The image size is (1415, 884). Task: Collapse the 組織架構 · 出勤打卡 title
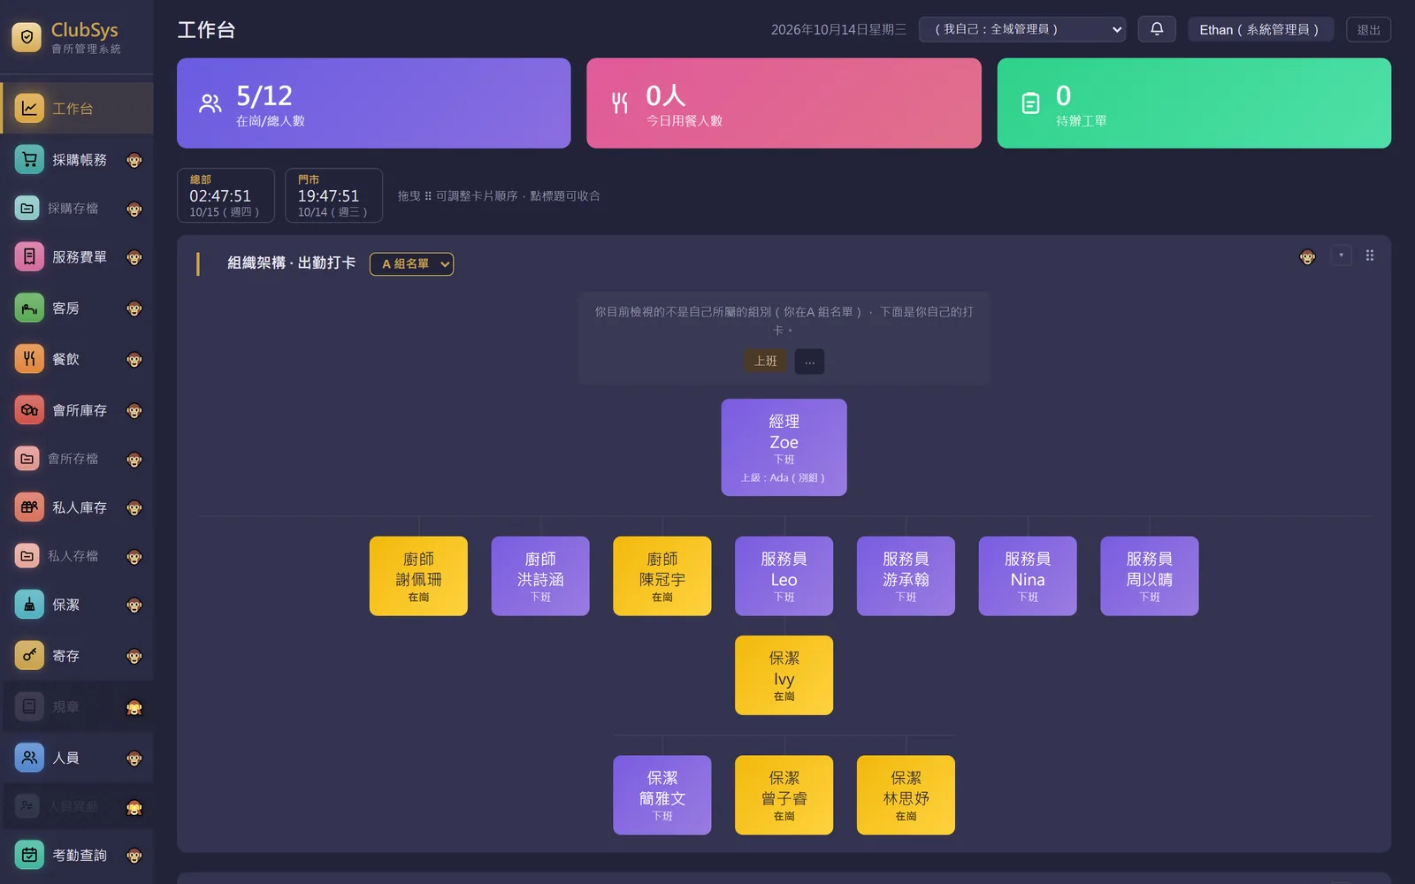click(x=291, y=263)
